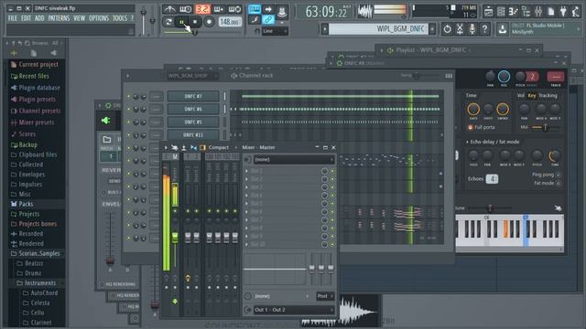Open the mixer output dropdown Out 1 - Out 2

point(294,310)
